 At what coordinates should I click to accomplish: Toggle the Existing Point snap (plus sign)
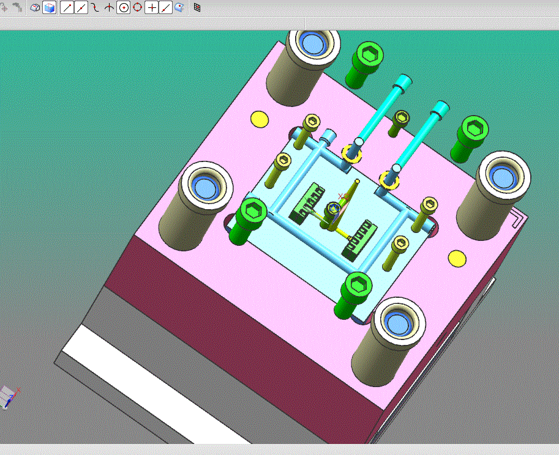pos(151,7)
